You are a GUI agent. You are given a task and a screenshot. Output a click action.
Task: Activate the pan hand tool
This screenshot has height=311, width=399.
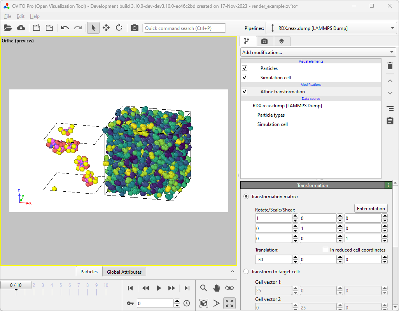[x=217, y=288]
